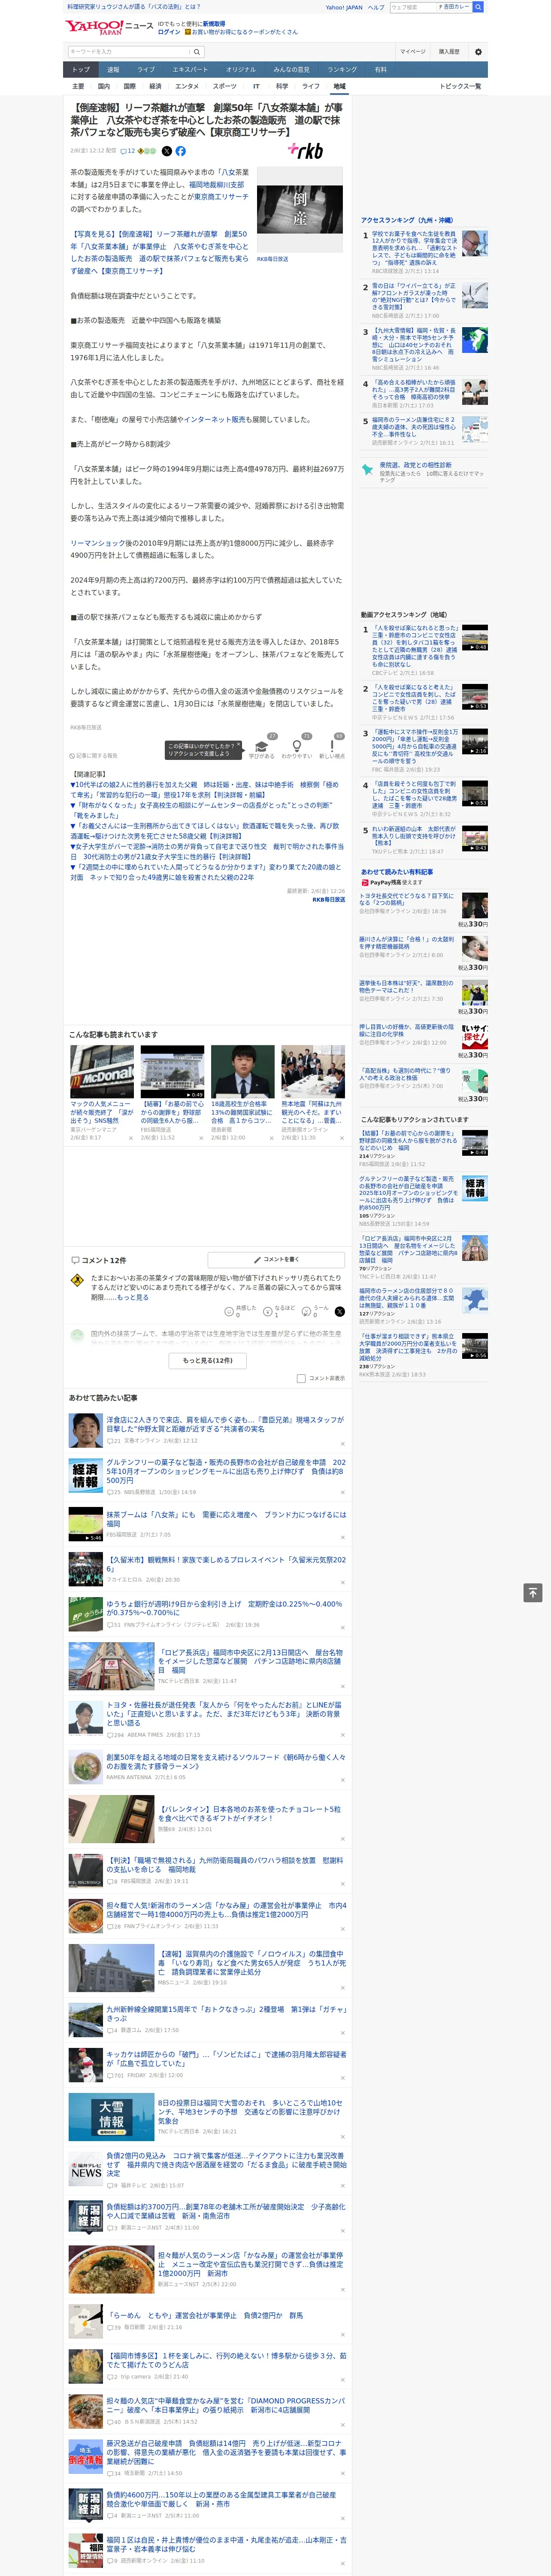Toggle the コメント非表示 checkbox
This screenshot has height=2576, width=551.
click(x=301, y=1378)
